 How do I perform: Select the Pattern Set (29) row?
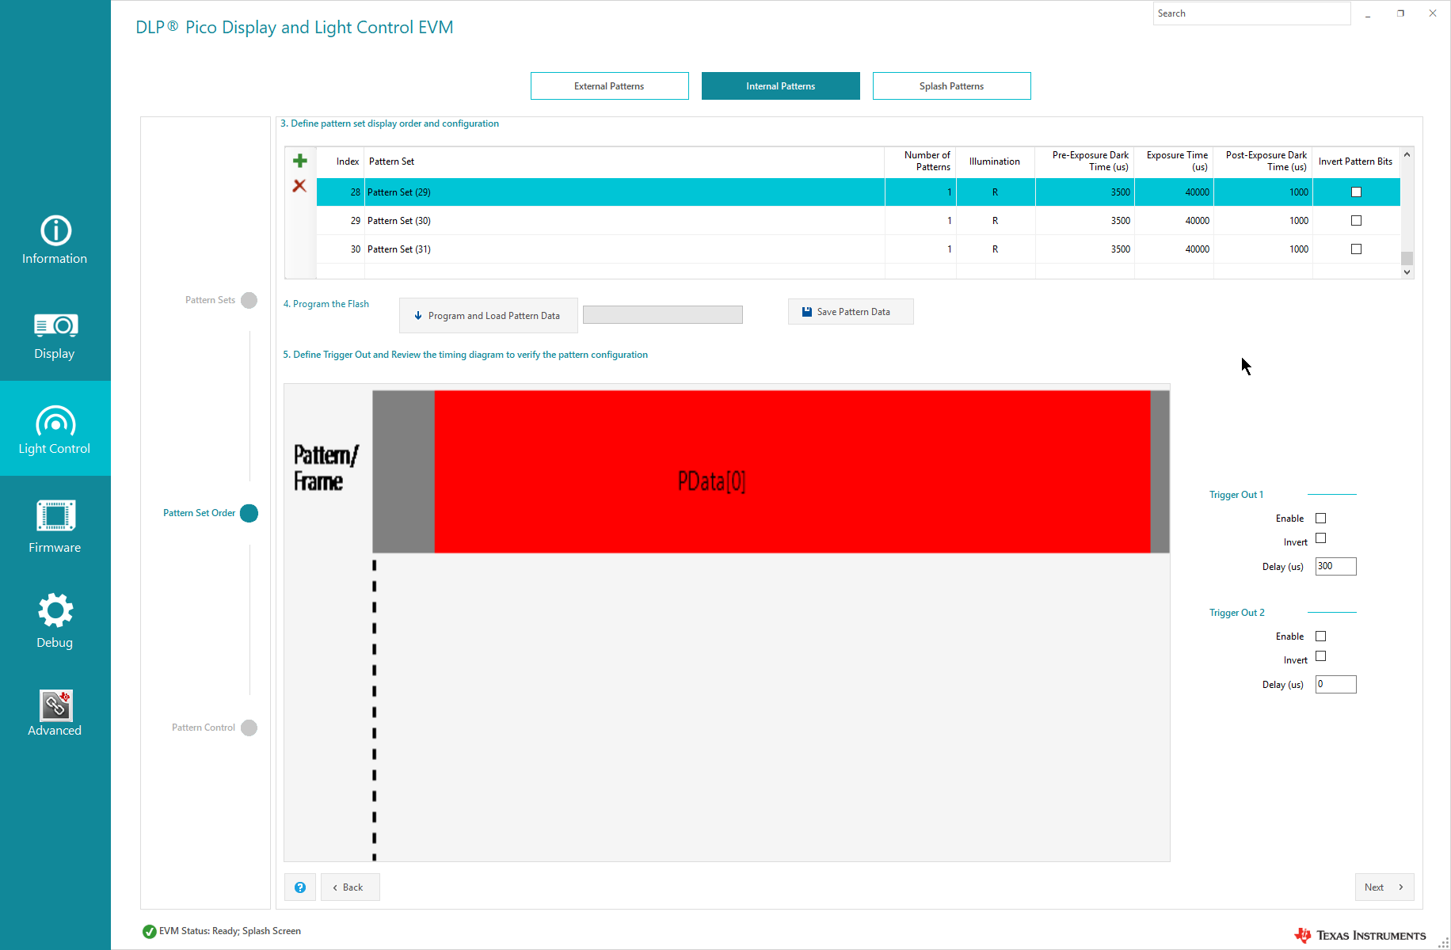click(859, 192)
